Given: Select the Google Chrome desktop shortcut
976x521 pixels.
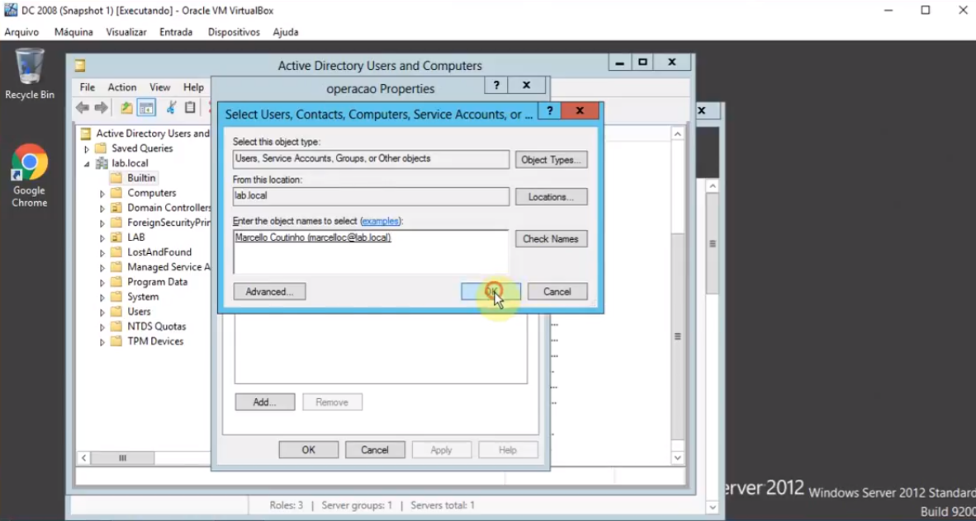Looking at the screenshot, I should point(29,176).
